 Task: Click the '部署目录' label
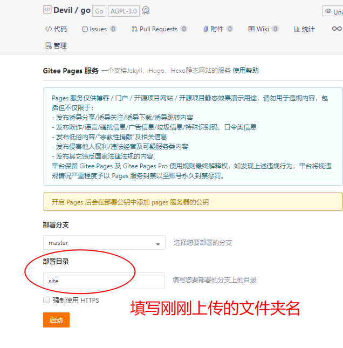click(x=56, y=262)
